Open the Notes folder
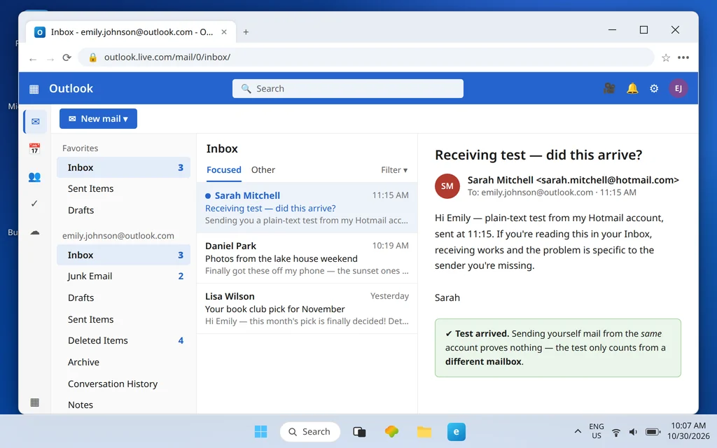This screenshot has width=717, height=448. 123,405
